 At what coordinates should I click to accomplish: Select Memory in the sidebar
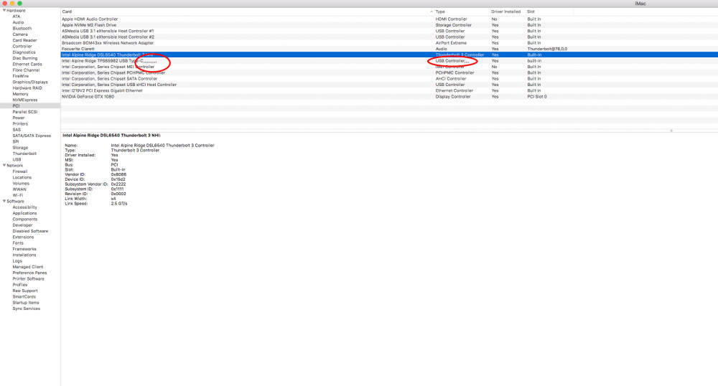coord(20,94)
